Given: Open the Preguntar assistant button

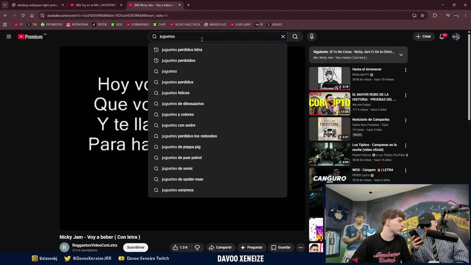Looking at the screenshot, I should [251, 247].
